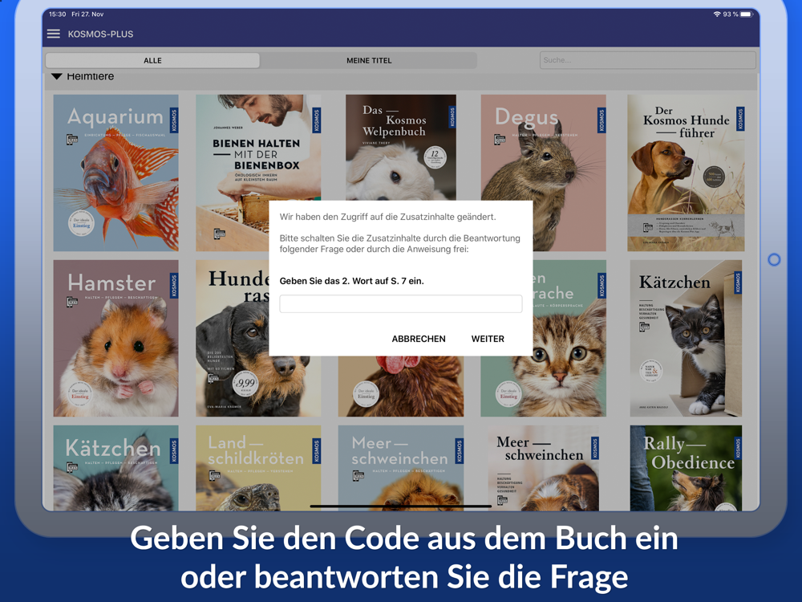Open the Hamster book cover
This screenshot has width=802, height=602.
(x=115, y=339)
